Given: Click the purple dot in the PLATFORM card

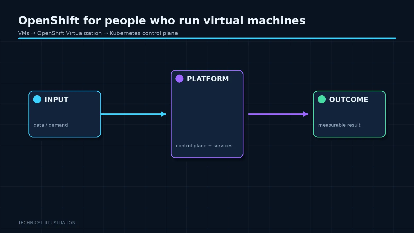Looking at the screenshot, I should click(179, 78).
